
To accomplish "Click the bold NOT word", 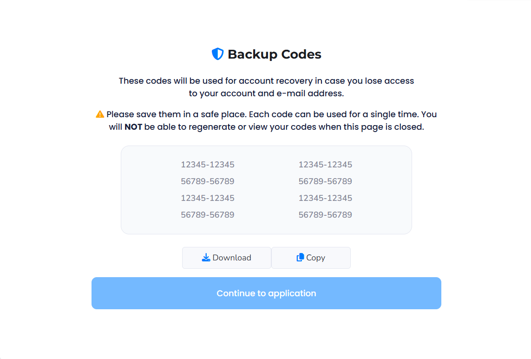I will click(x=133, y=127).
